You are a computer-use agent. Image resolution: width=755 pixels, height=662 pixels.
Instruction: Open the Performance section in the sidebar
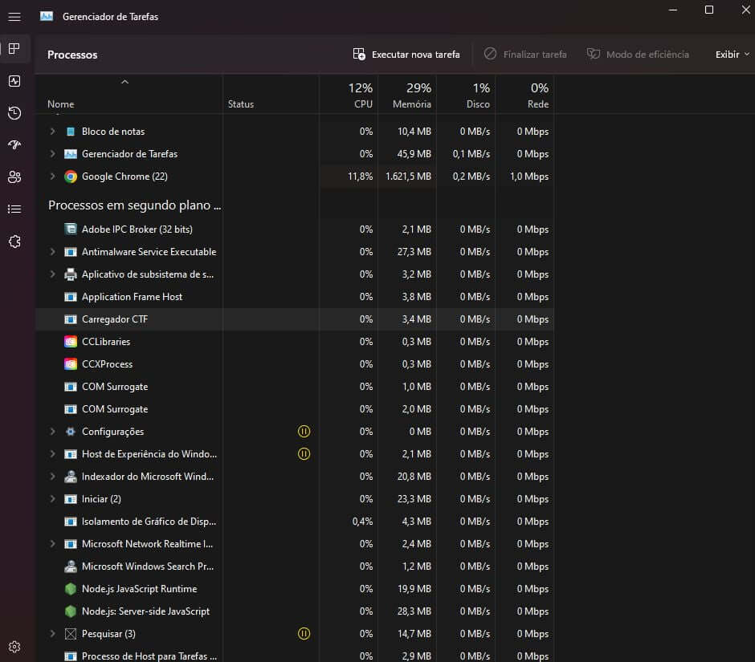[14, 80]
